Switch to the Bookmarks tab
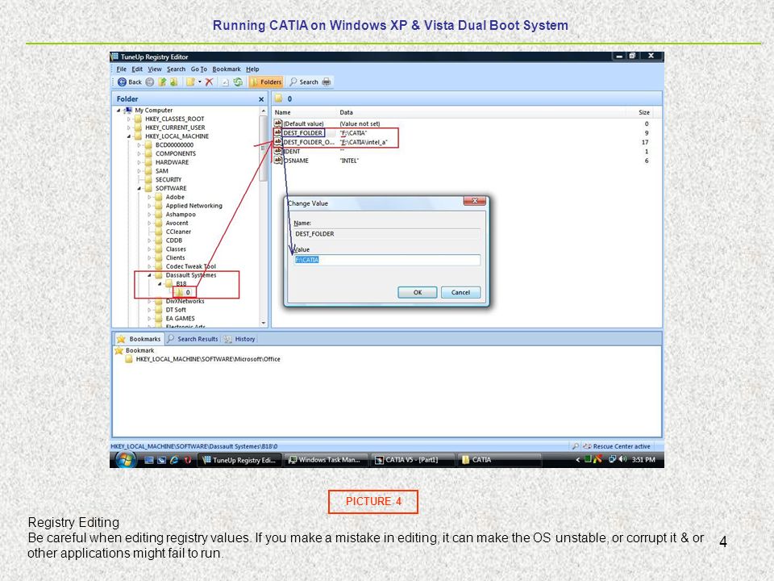Screen dimensions: 774x581 pyautogui.click(x=139, y=339)
